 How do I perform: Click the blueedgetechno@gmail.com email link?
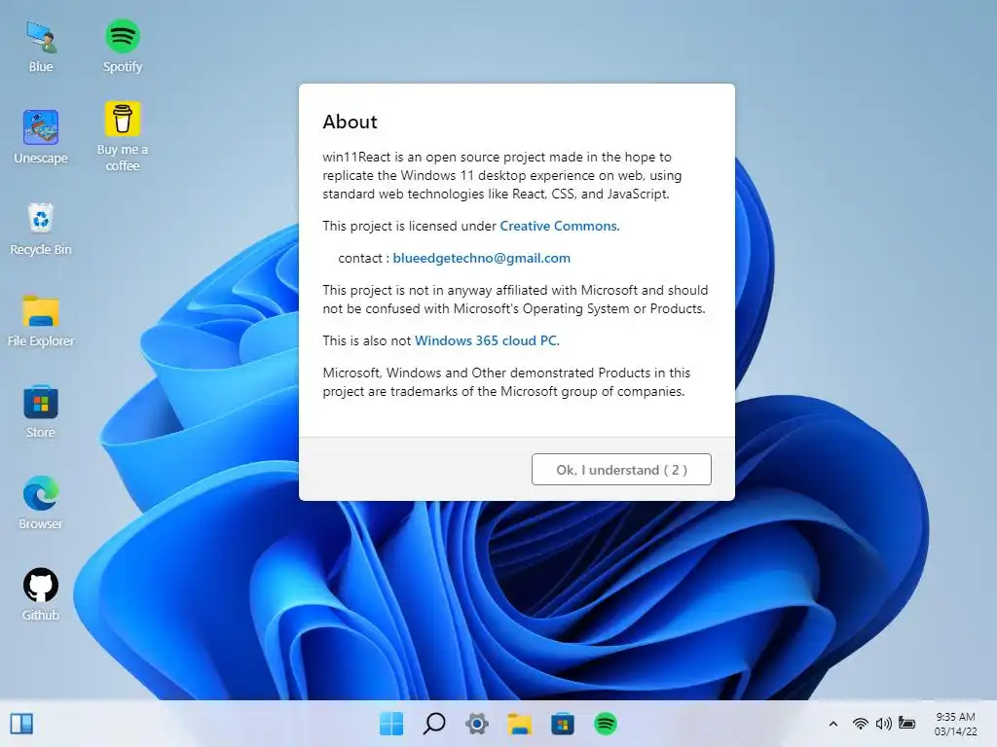481,258
